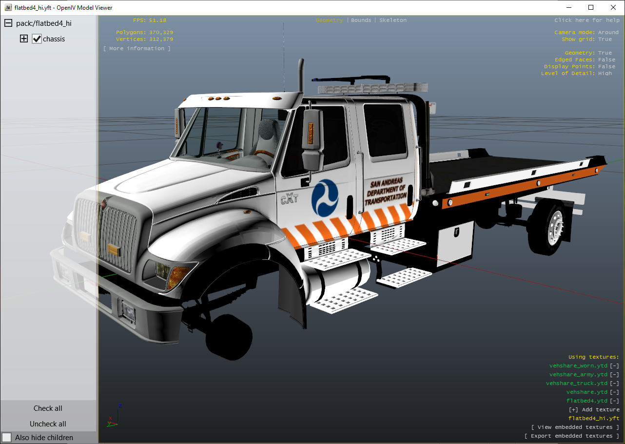Remove the vehshare_worn.ytd texture with [-]
The image size is (625, 444).
[x=614, y=366]
